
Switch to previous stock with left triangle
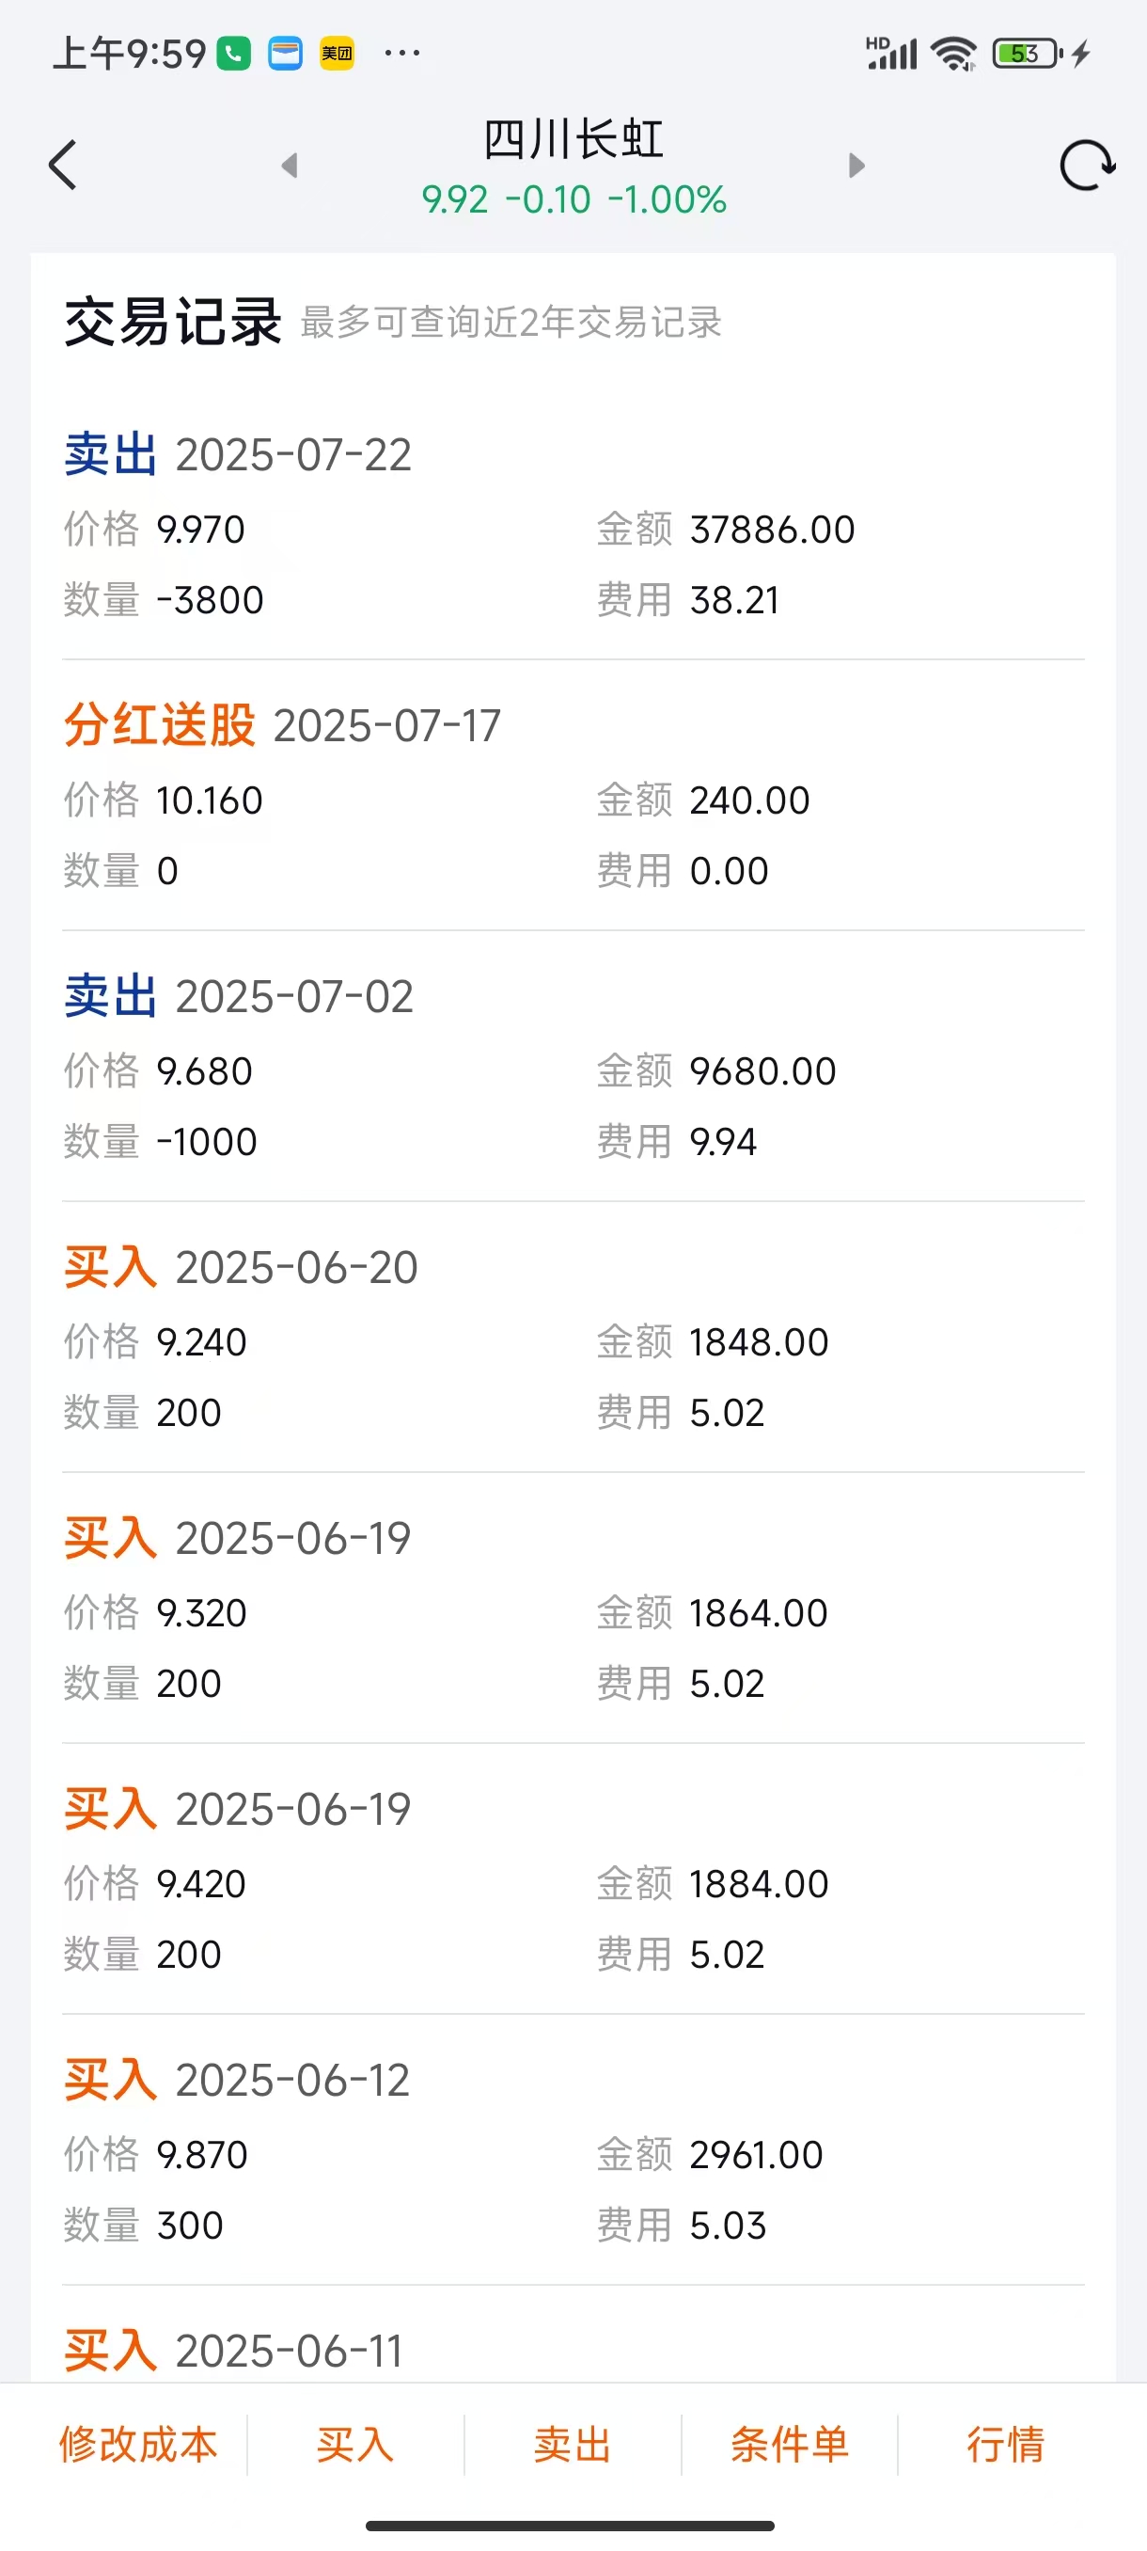[289, 166]
